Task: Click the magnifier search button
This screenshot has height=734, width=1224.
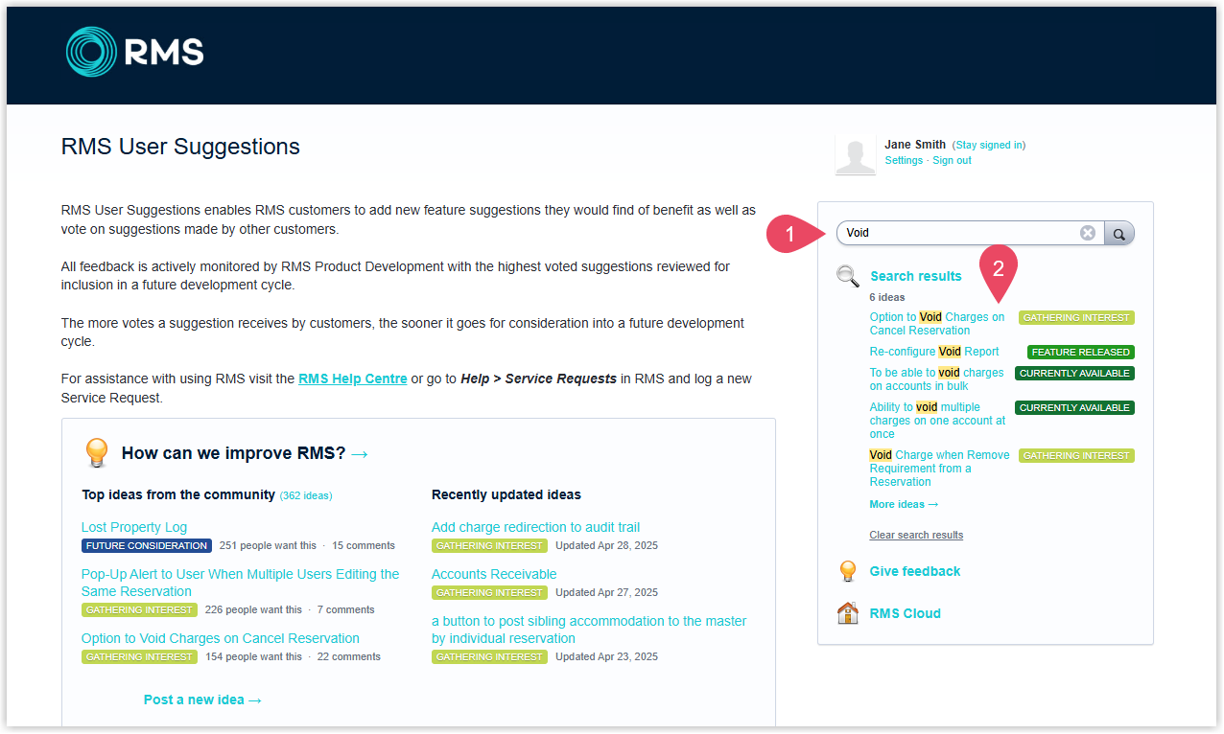Action: pyautogui.click(x=1118, y=233)
